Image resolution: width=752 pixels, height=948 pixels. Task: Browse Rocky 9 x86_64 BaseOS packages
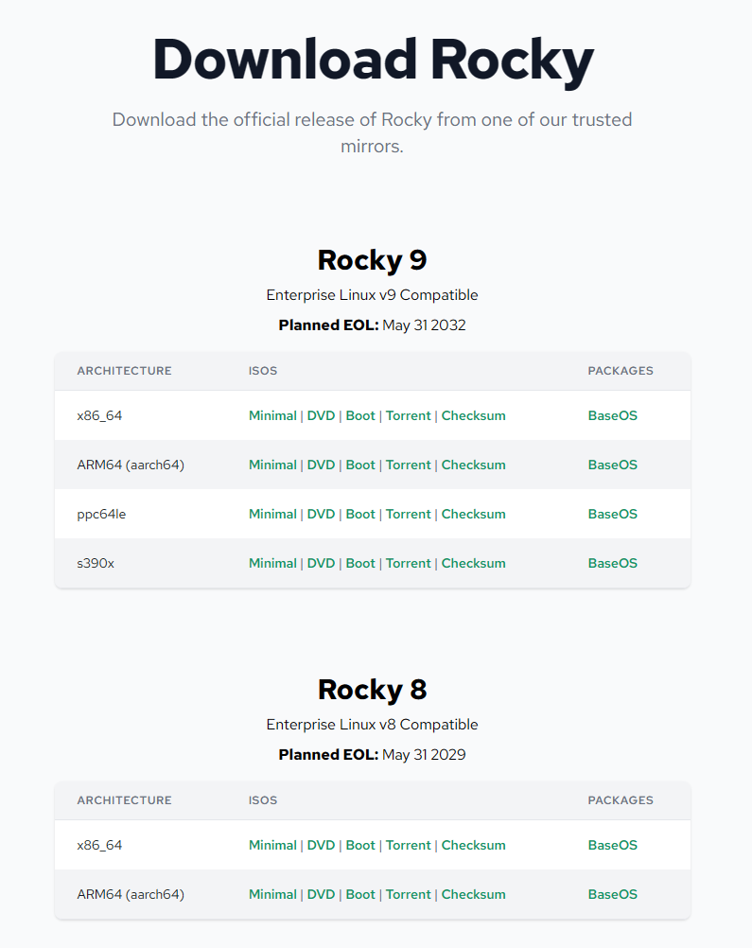pos(612,416)
